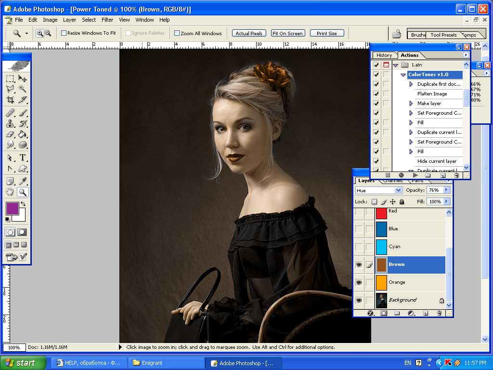This screenshot has width=493, height=370.
Task: Select the Move tool
Action: pyautogui.click(x=22, y=79)
